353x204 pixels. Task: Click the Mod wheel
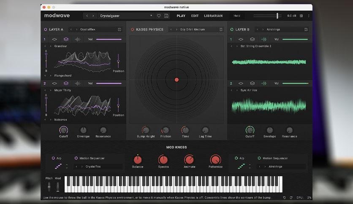(x=58, y=187)
